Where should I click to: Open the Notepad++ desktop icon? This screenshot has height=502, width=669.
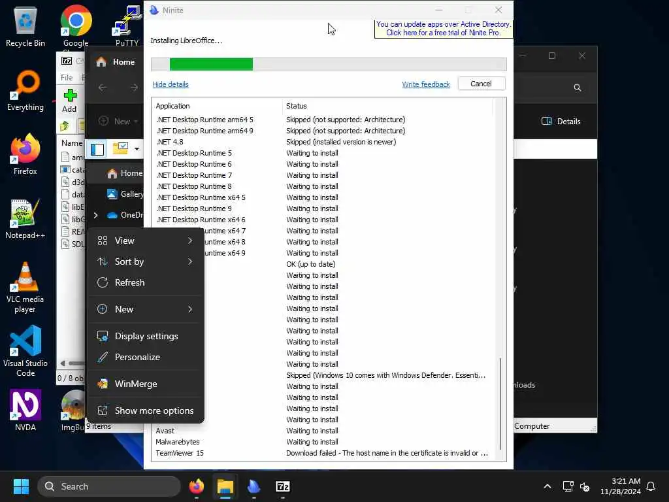pyautogui.click(x=25, y=218)
